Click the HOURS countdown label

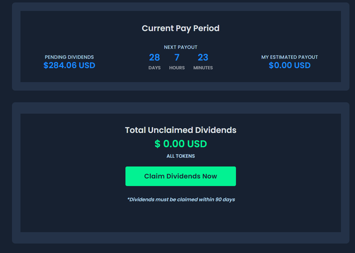pyautogui.click(x=177, y=68)
